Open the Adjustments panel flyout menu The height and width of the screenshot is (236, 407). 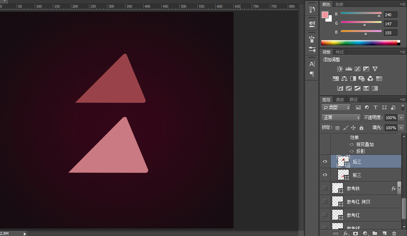pos(403,52)
